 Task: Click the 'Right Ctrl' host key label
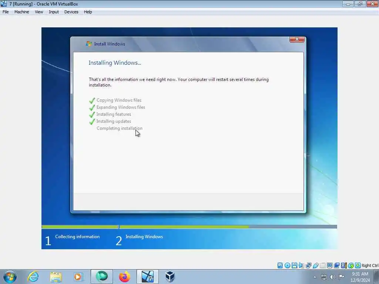(370, 266)
